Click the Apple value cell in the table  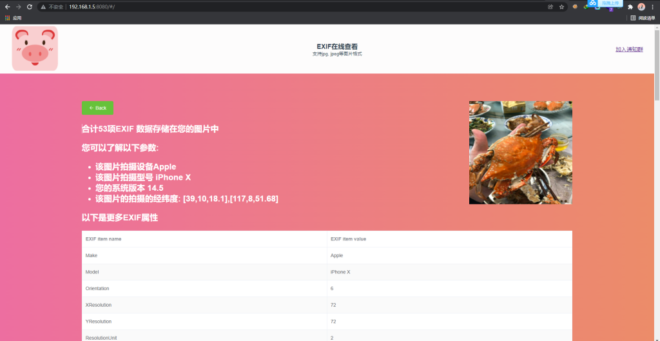coord(449,255)
